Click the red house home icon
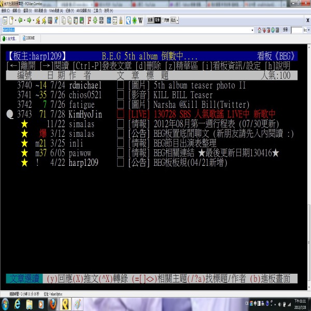 260,30
